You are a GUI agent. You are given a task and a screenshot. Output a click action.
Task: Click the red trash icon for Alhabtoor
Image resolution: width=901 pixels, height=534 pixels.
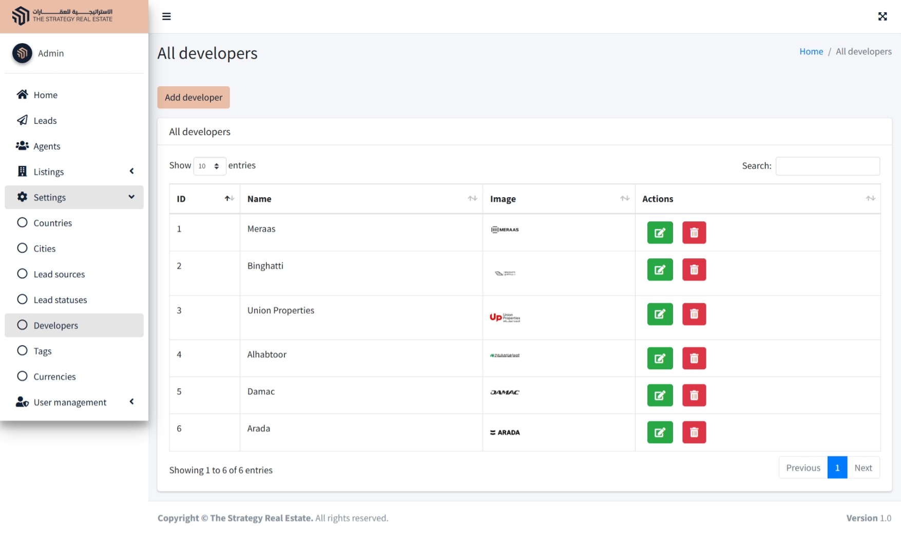pyautogui.click(x=694, y=358)
